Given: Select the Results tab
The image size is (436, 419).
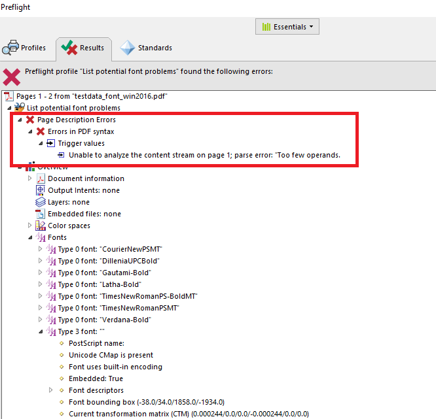Looking at the screenshot, I should pyautogui.click(x=84, y=48).
